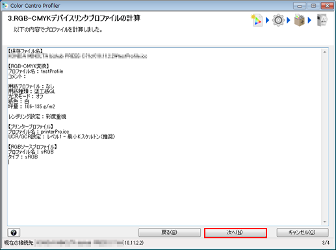The height and width of the screenshot is (250, 336).
Task: Minimize the Color Centro Profiler window
Action: click(300, 6)
